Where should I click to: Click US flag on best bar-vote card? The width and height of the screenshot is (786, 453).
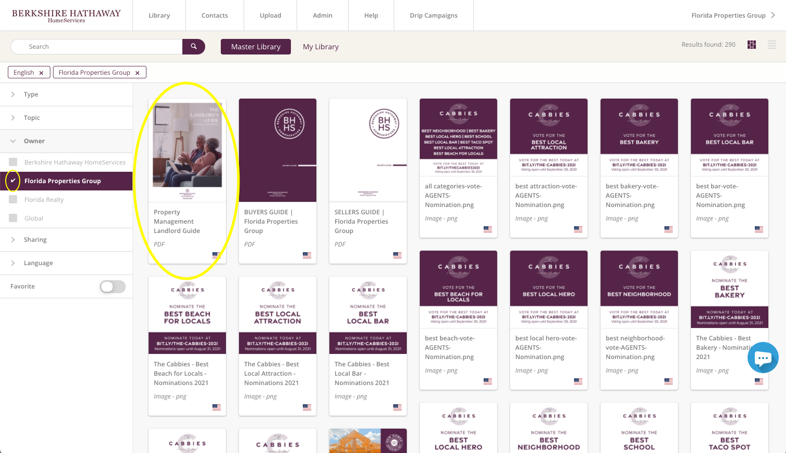pyautogui.click(x=759, y=229)
